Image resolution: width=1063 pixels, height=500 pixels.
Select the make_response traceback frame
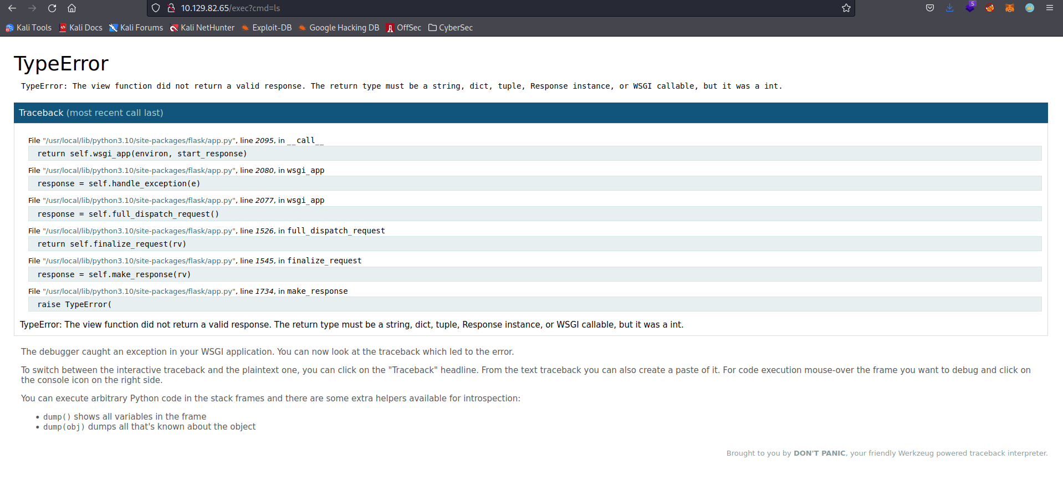[x=317, y=291]
